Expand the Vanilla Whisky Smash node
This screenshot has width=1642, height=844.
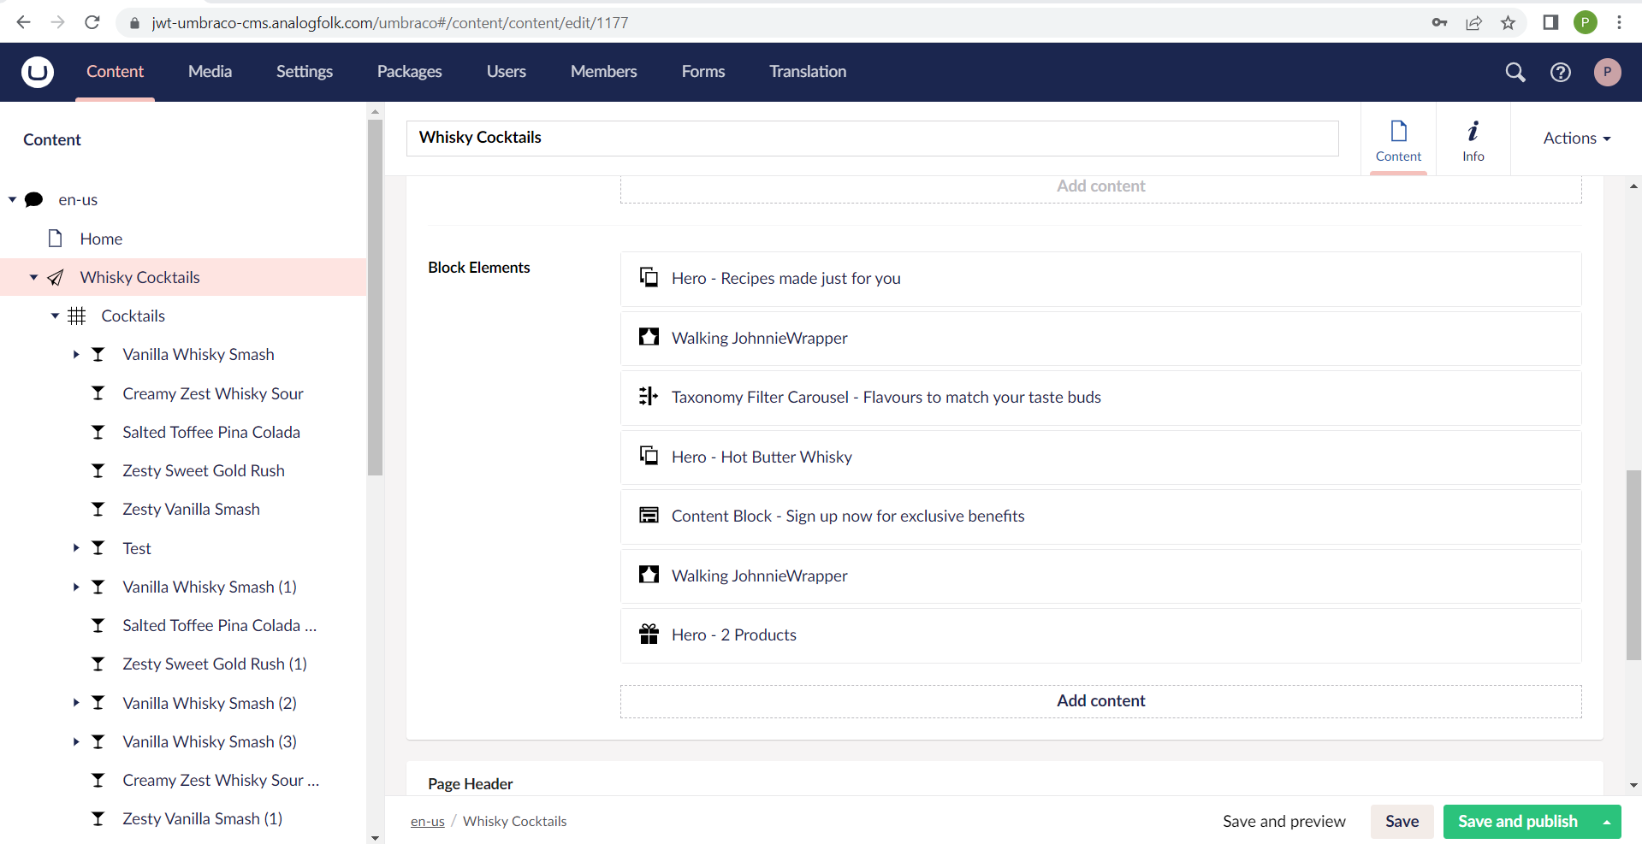click(x=76, y=354)
